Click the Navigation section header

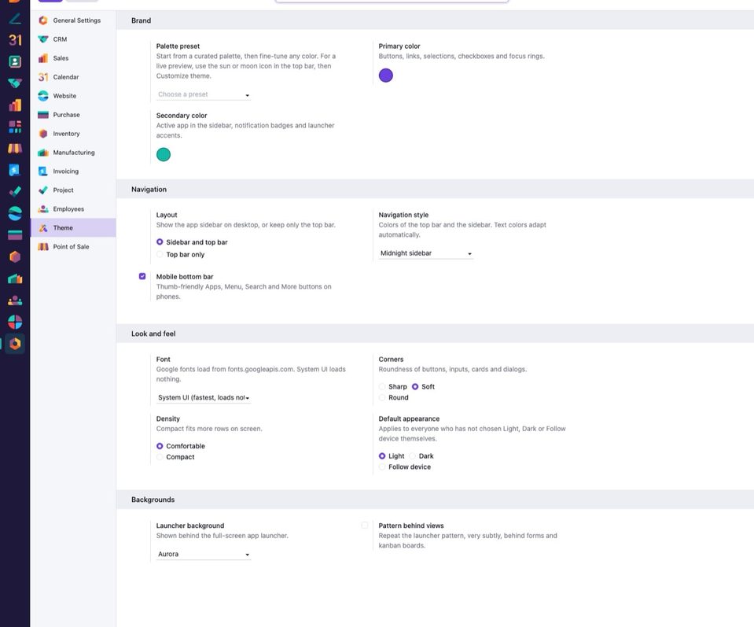pyautogui.click(x=435, y=189)
